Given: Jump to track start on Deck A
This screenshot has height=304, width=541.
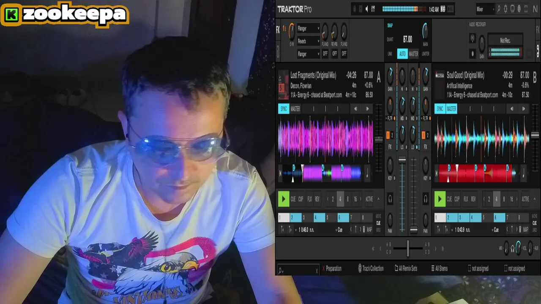Looking at the screenshot, I should (x=280, y=173).
